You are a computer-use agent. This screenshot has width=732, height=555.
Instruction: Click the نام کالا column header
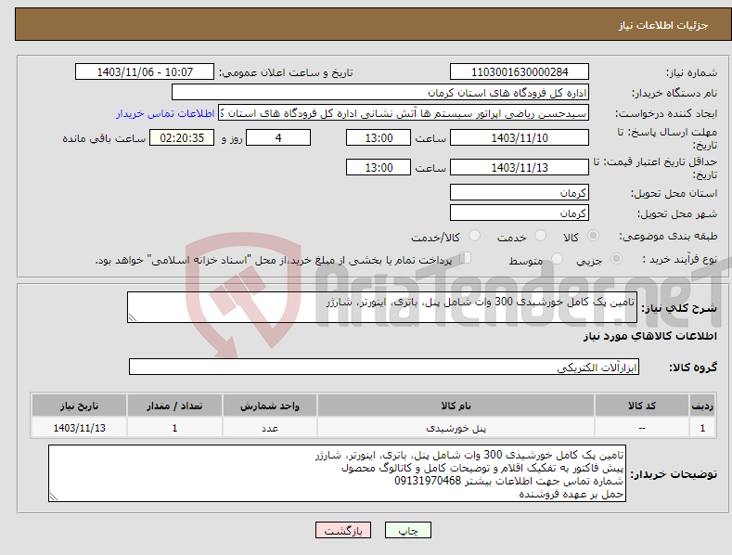[x=456, y=406]
